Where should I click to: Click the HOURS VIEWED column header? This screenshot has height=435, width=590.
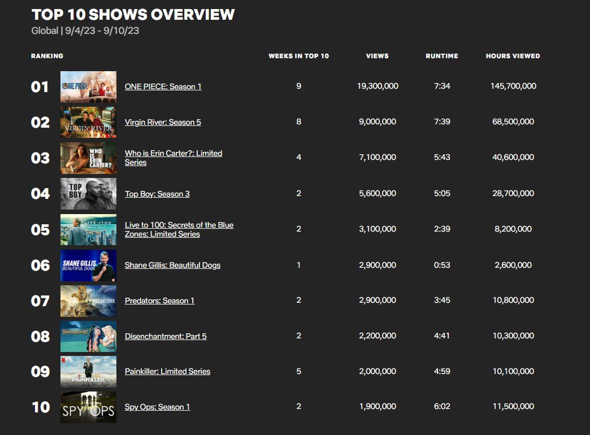pos(513,56)
